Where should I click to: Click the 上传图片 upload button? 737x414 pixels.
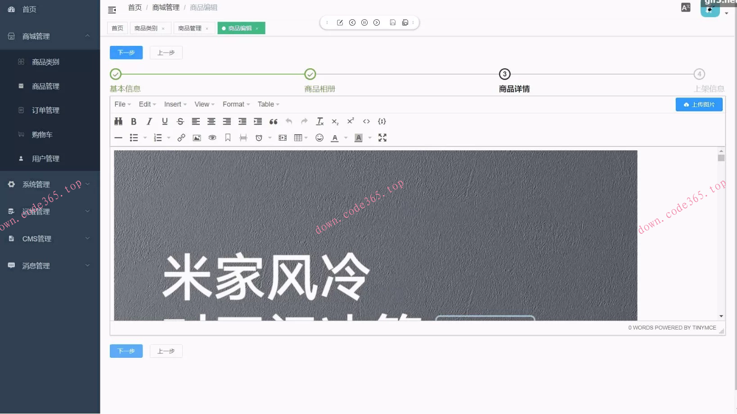point(699,104)
